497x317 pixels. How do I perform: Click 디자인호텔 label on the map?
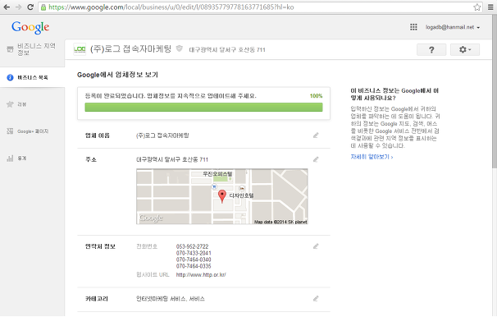241,195
